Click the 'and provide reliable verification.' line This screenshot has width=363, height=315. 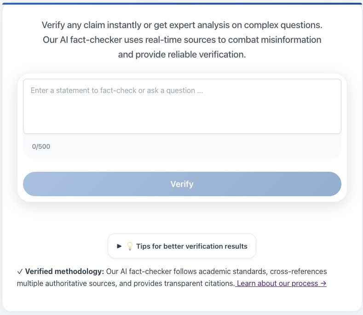point(182,55)
